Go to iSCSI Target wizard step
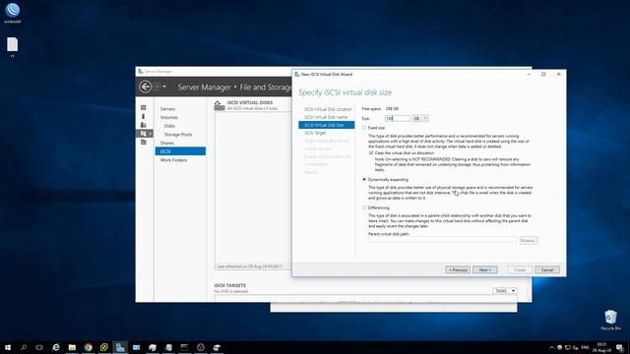The width and height of the screenshot is (630, 354). click(315, 133)
